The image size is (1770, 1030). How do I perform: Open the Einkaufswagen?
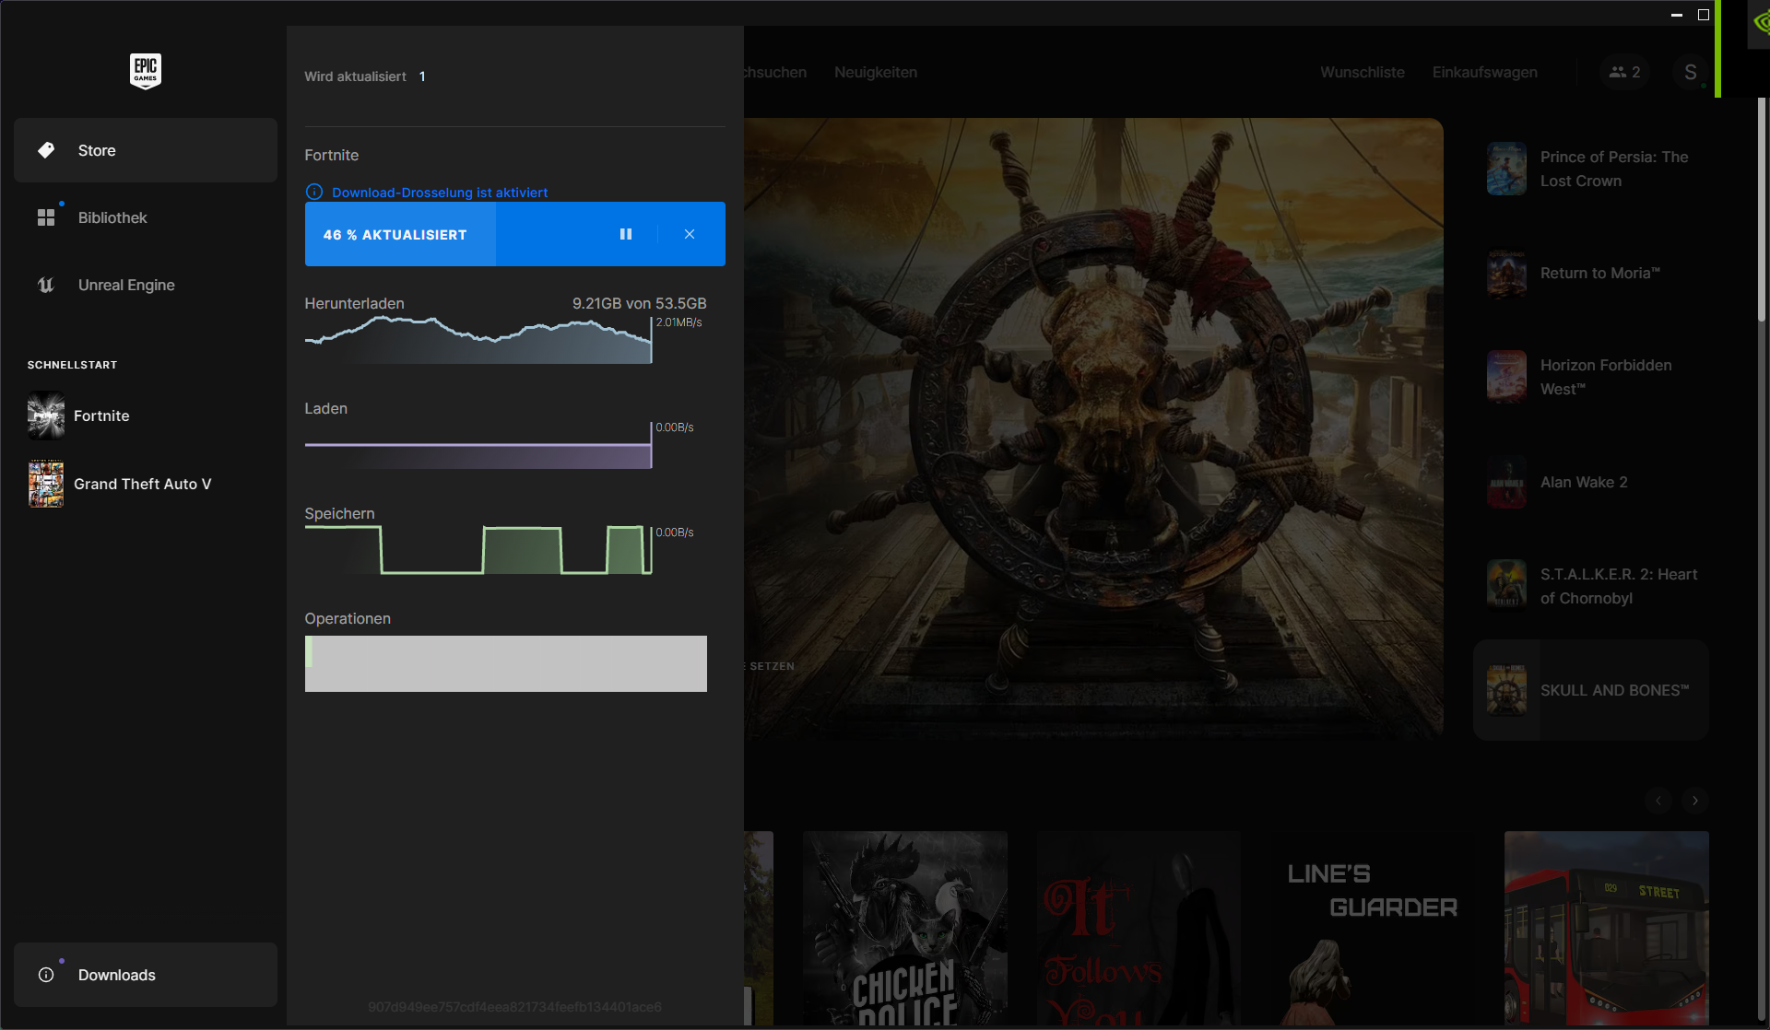(x=1484, y=72)
